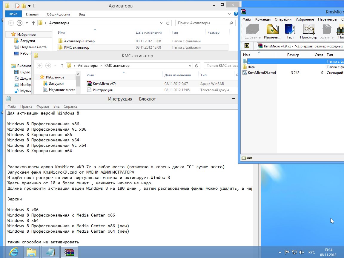Click Загрузки in Активаторы navigation pane
The height and width of the screenshot is (258, 344).
pos(27,41)
